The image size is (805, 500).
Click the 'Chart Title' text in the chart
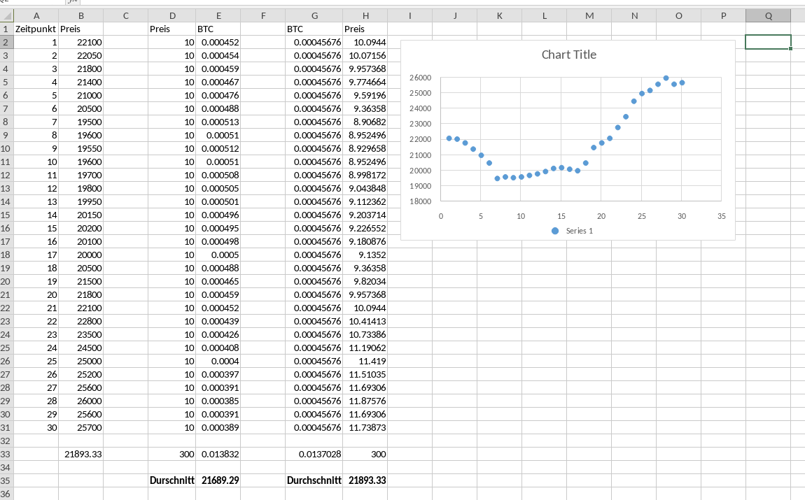click(x=569, y=55)
